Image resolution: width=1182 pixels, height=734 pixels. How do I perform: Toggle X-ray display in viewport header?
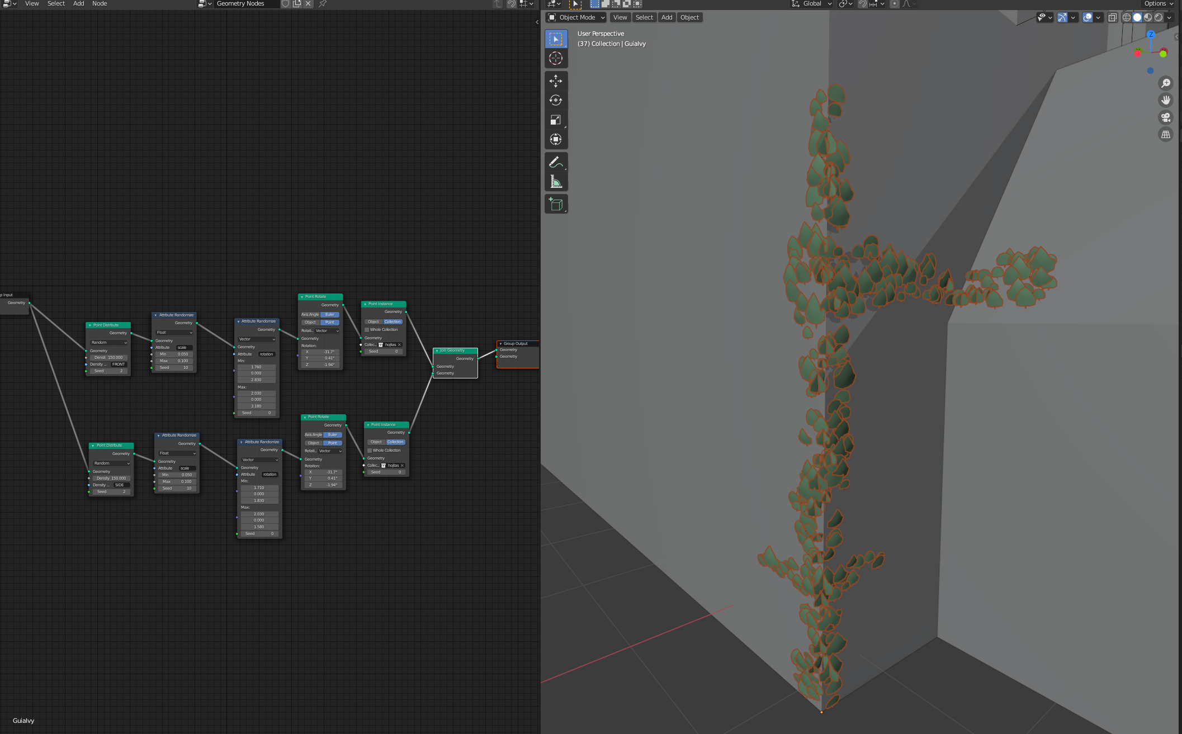pyautogui.click(x=1112, y=17)
